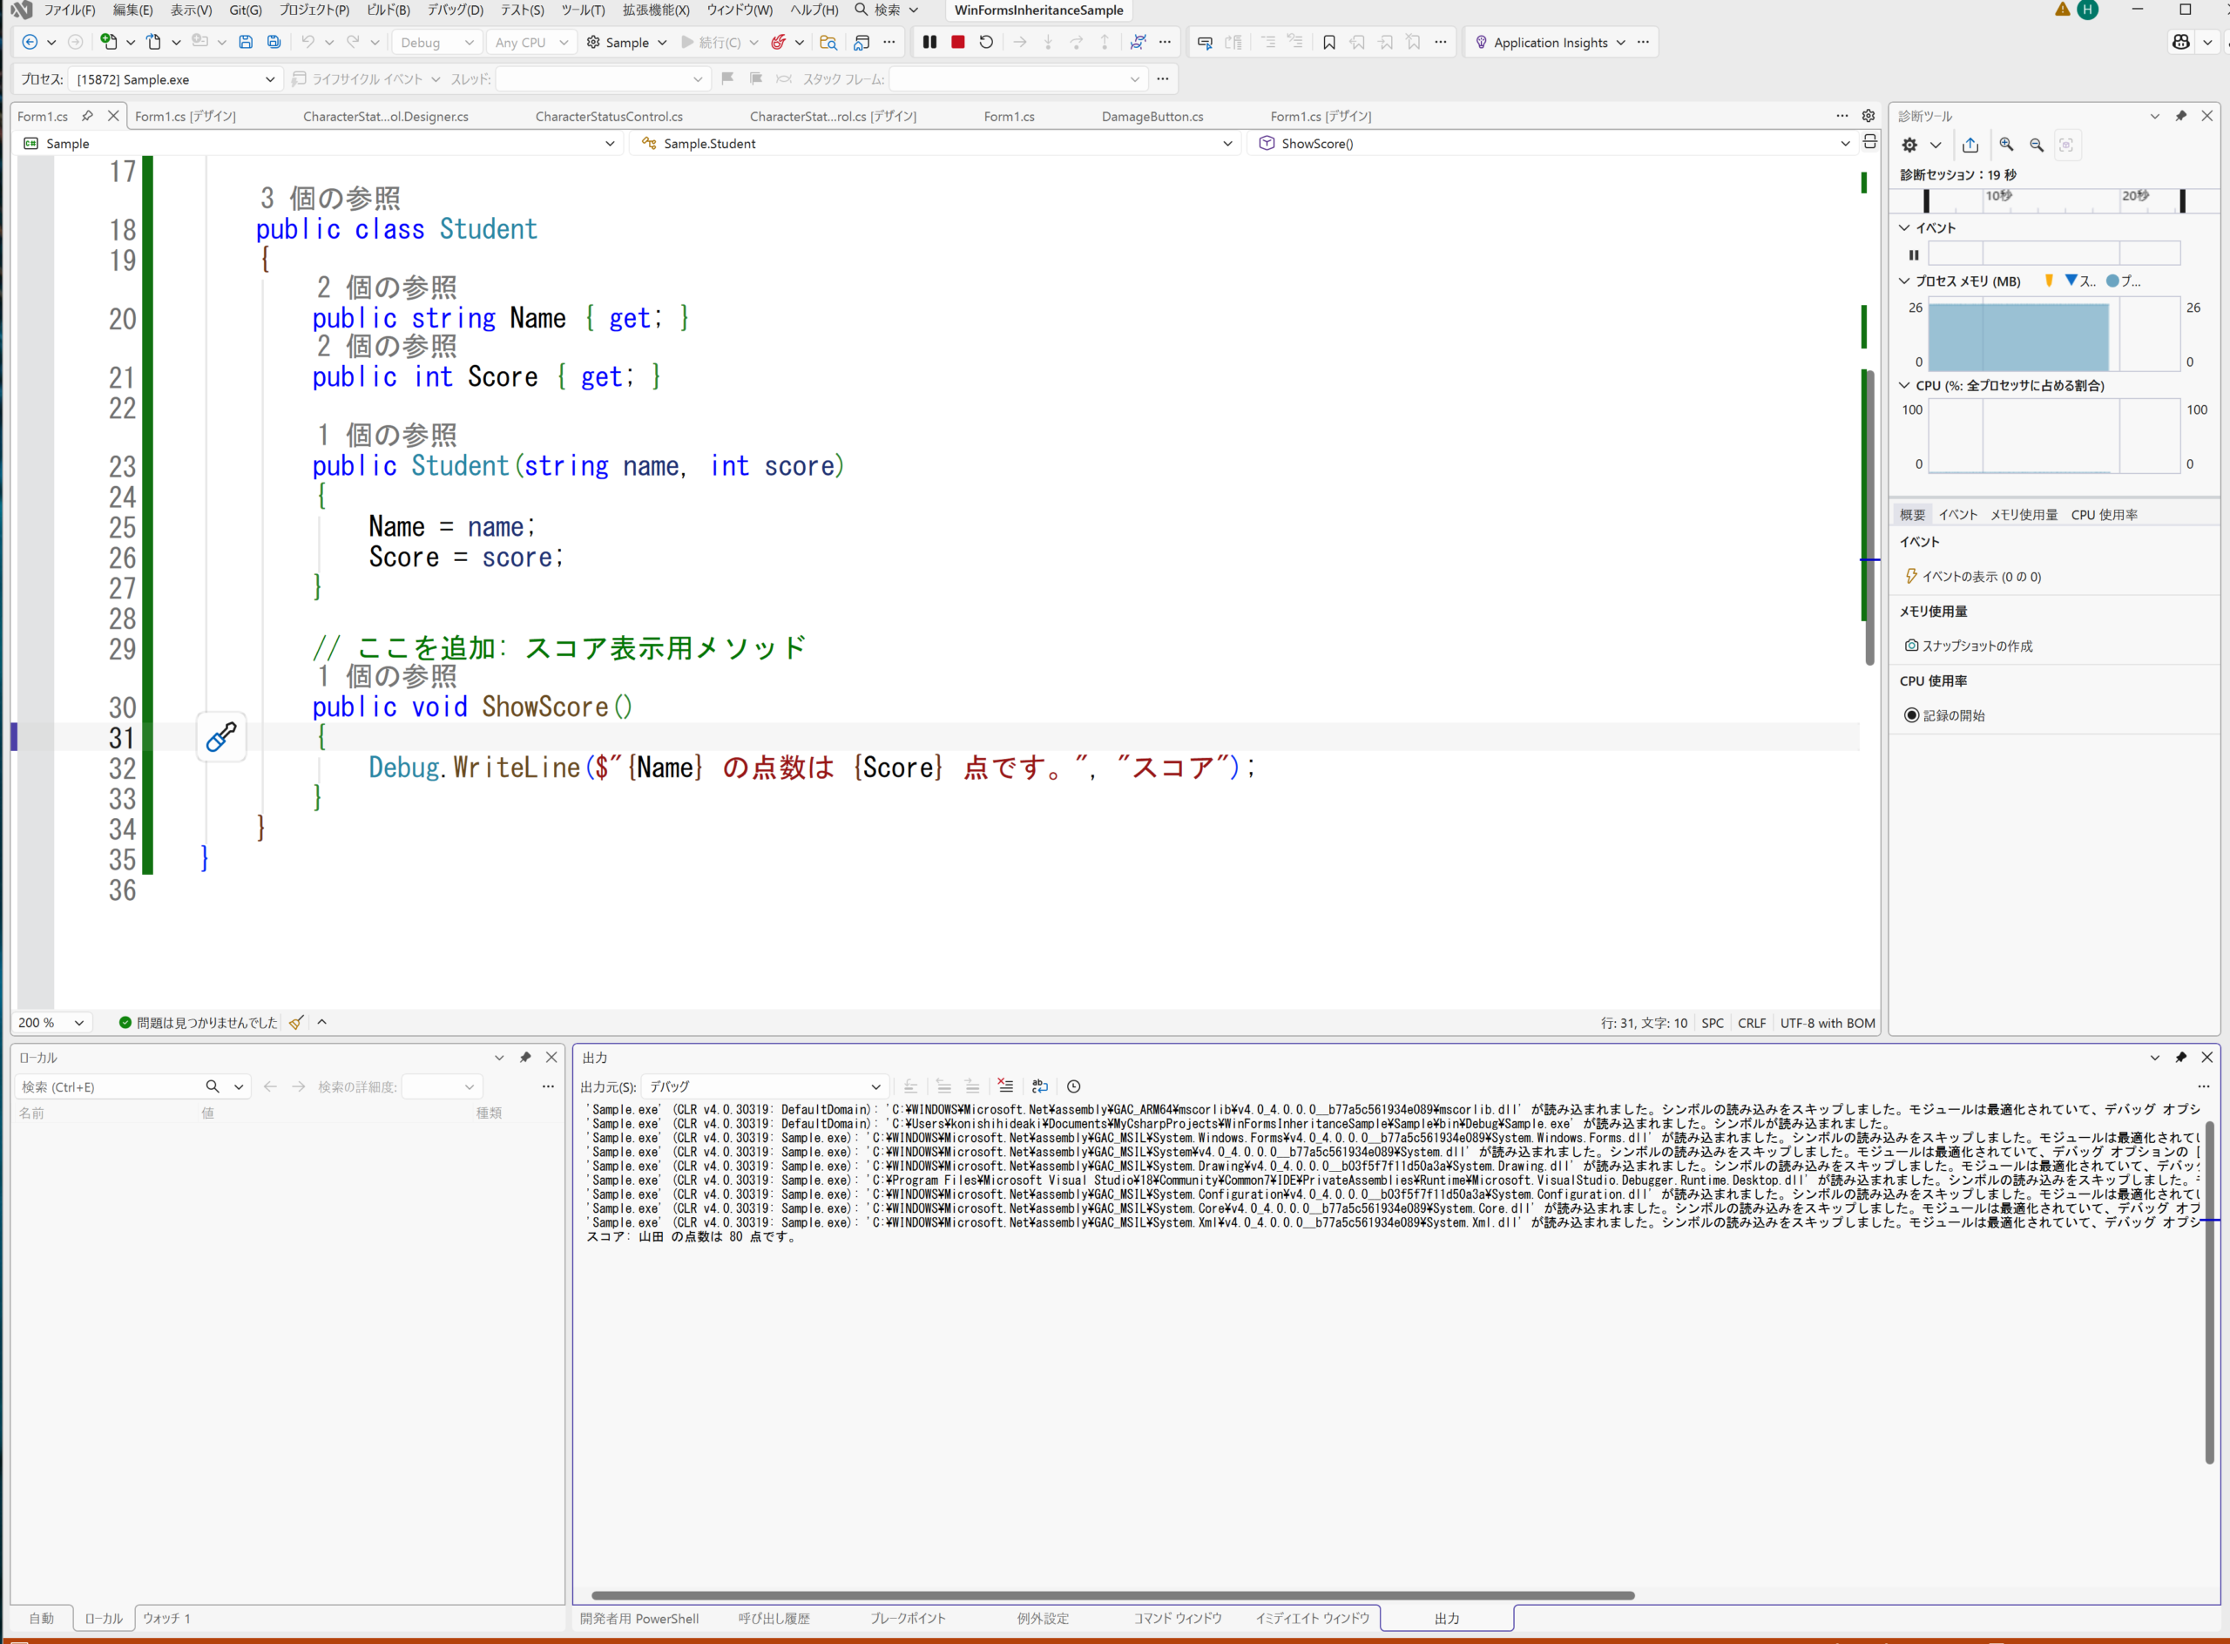Click the 問題は見つかりませんでした status indicator
Screen dimensions: 2230x1644
[x=197, y=1023]
